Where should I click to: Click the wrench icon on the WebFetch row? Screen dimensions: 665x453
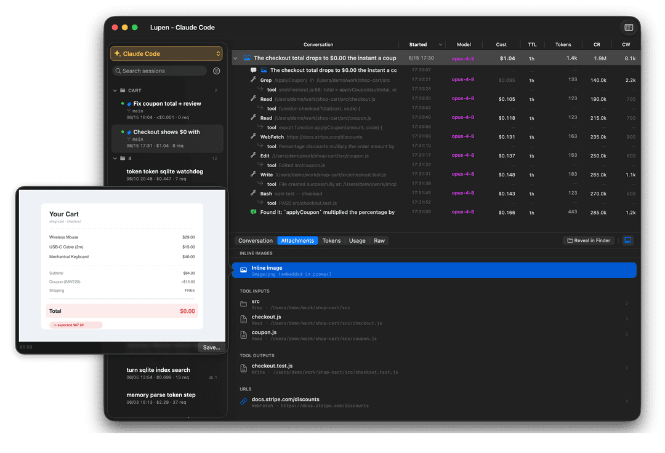(253, 136)
